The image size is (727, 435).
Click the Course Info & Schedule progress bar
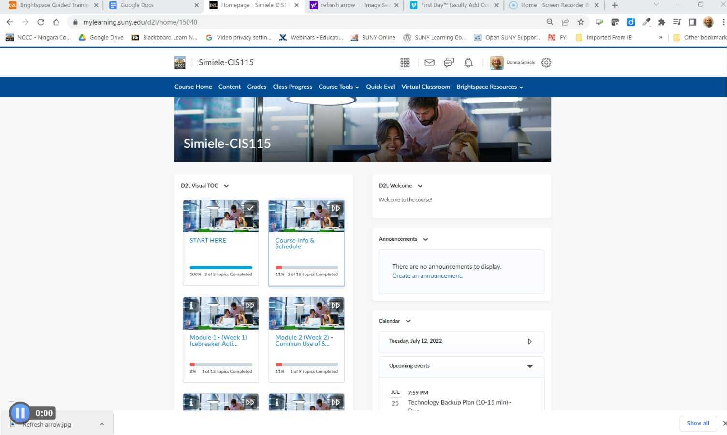tap(306, 267)
